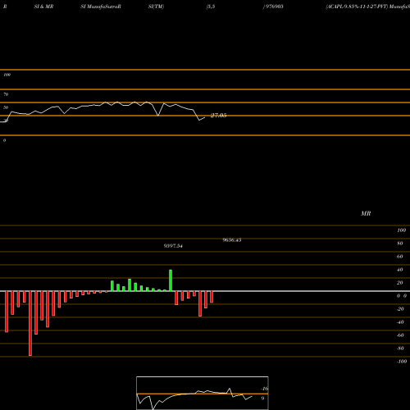Click the -60 label on MR axis
Screen dimensions: 410x410
400,335
